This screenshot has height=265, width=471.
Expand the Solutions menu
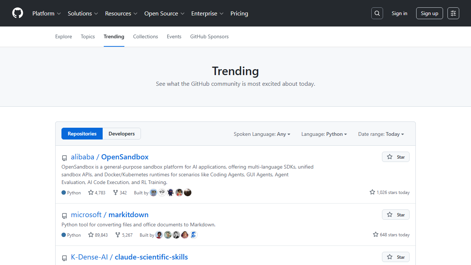[83, 13]
